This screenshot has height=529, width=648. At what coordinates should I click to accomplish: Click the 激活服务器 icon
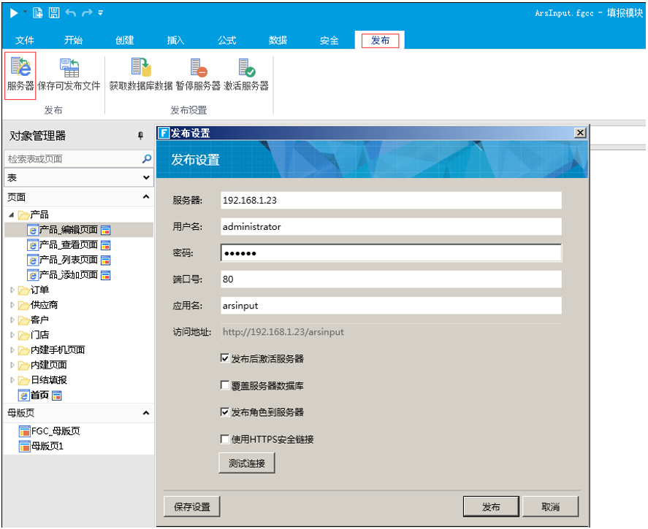pyautogui.click(x=246, y=69)
